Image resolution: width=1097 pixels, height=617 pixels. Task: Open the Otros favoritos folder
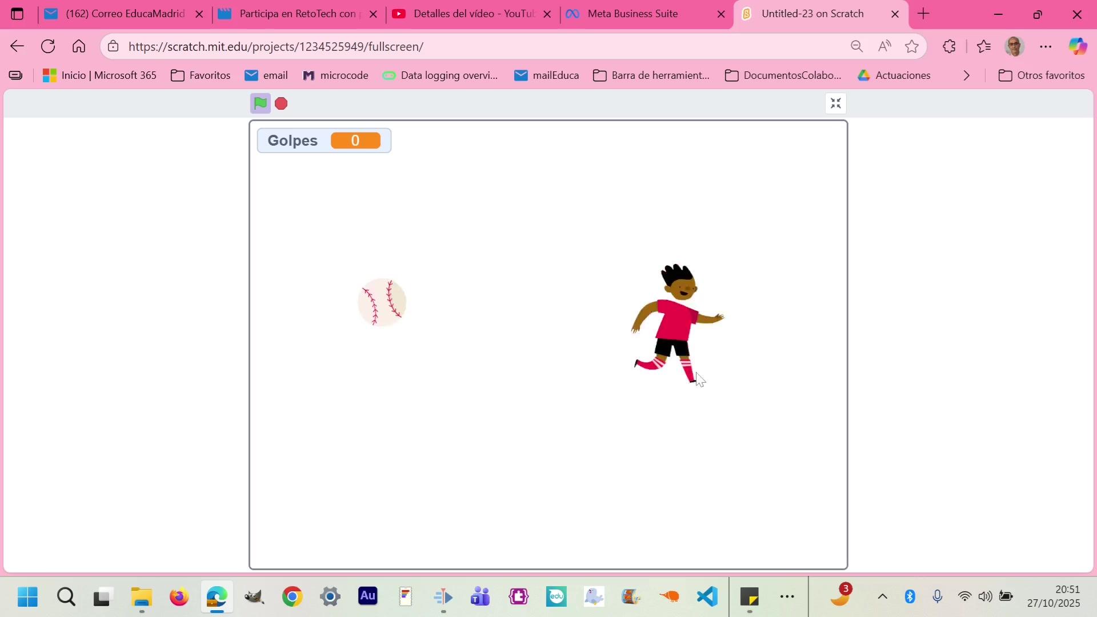(x=1042, y=75)
